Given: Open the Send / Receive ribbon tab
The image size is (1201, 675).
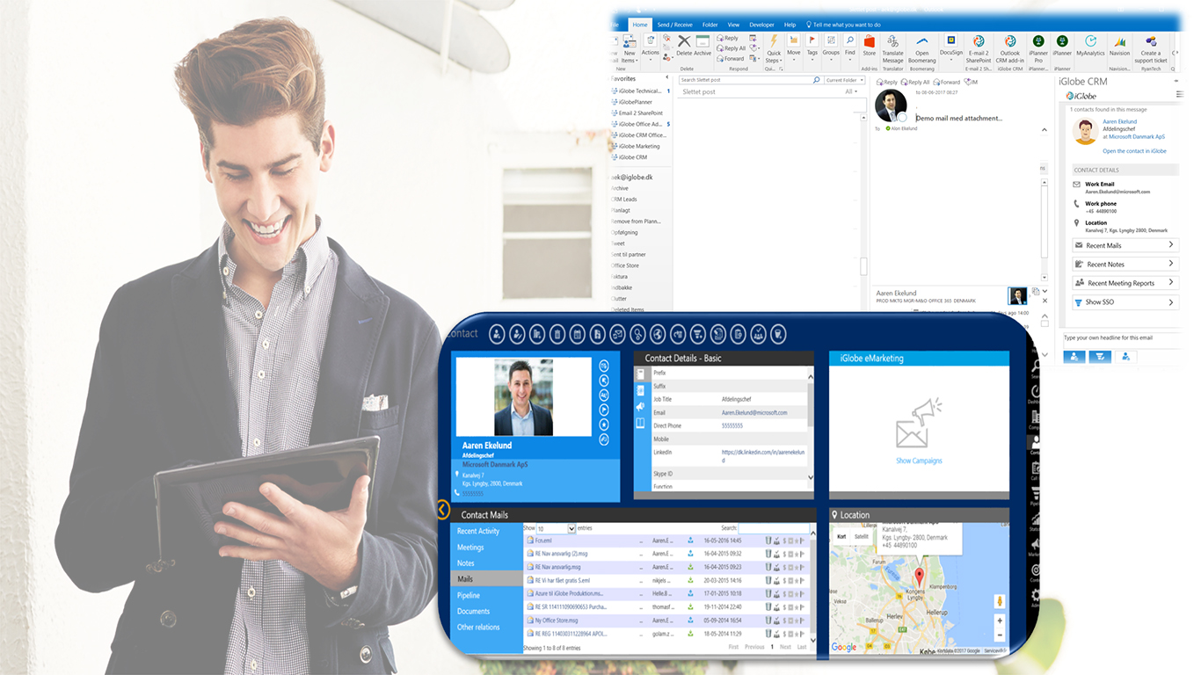Looking at the screenshot, I should 675,25.
